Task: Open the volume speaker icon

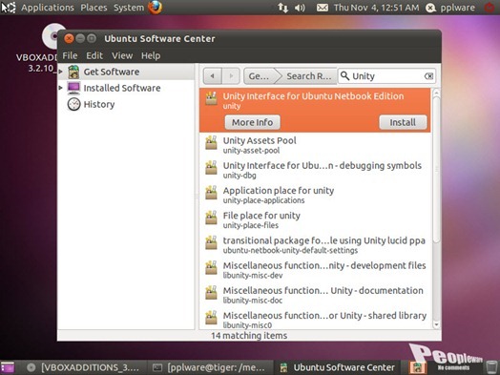Action: point(300,8)
